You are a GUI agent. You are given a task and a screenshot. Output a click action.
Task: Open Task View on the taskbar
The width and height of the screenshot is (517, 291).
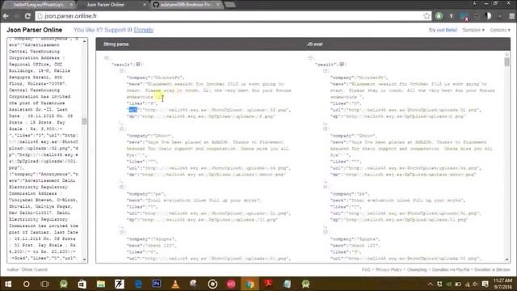coord(45,284)
